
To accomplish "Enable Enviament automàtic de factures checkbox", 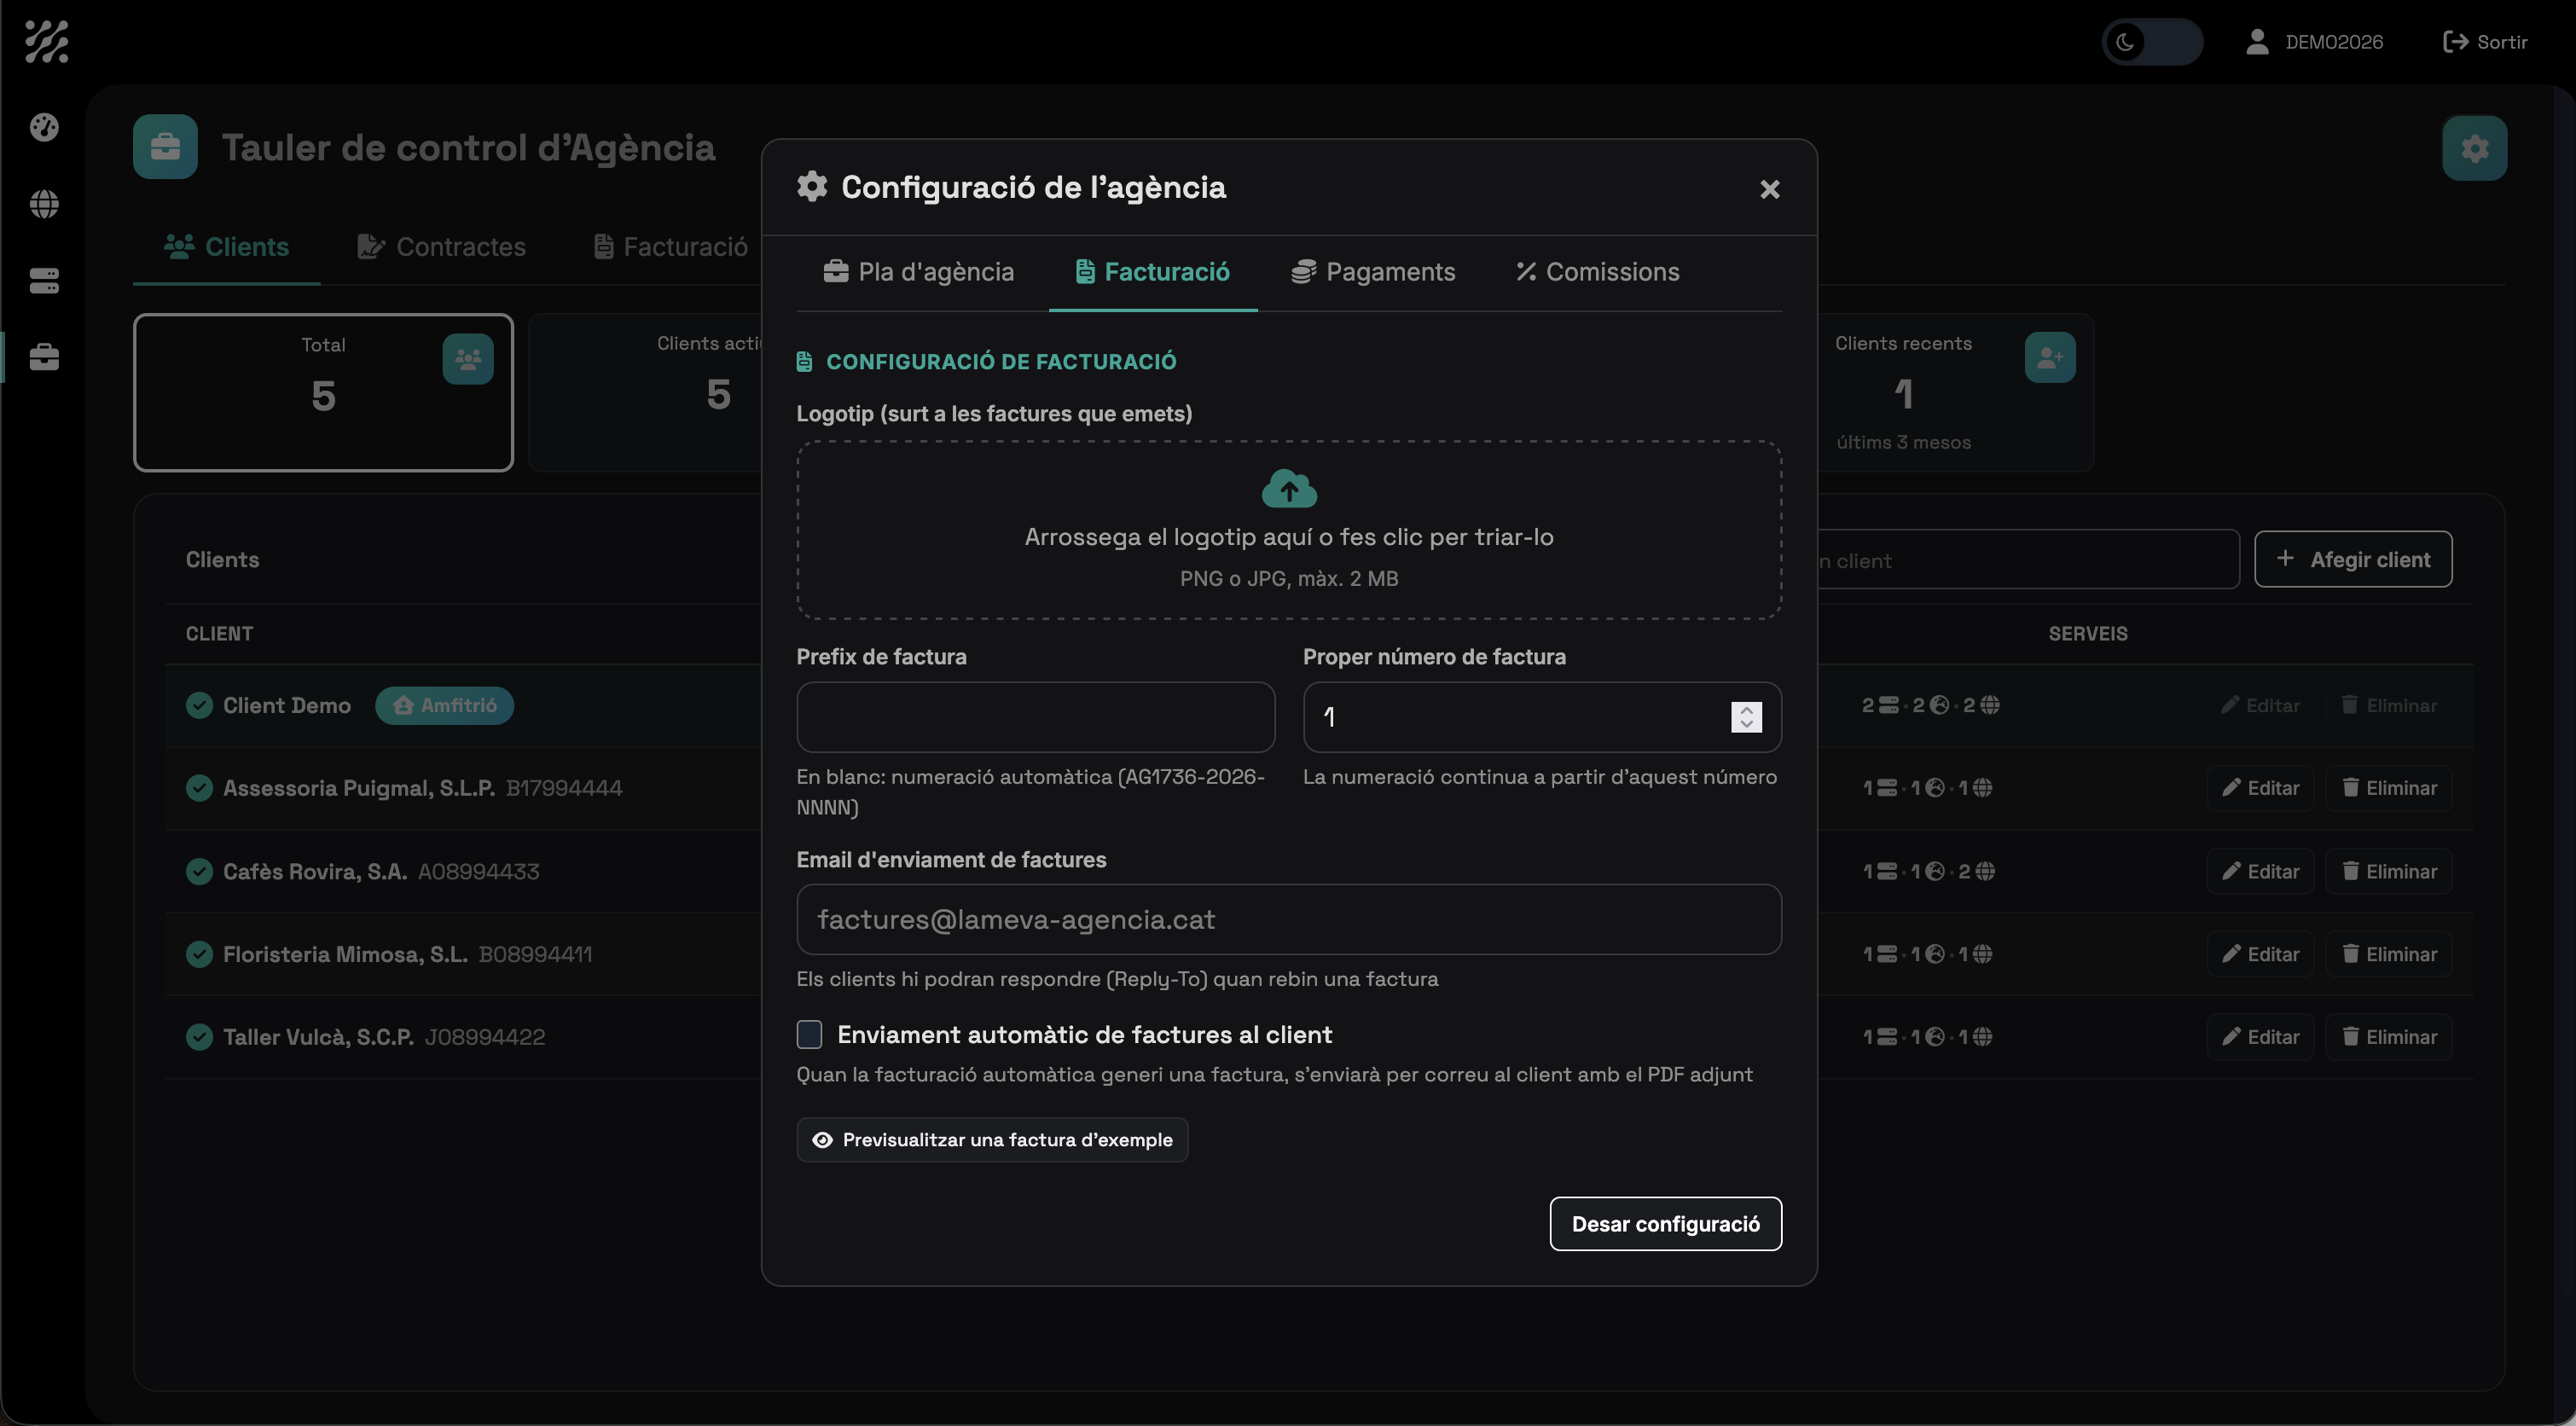I will click(809, 1034).
